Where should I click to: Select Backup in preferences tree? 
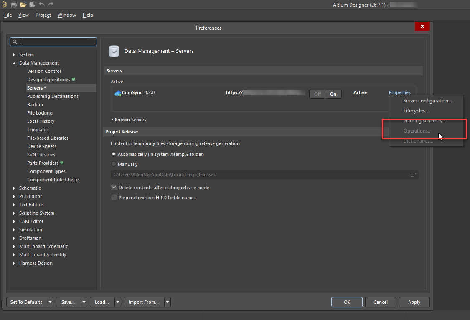[x=35, y=105]
